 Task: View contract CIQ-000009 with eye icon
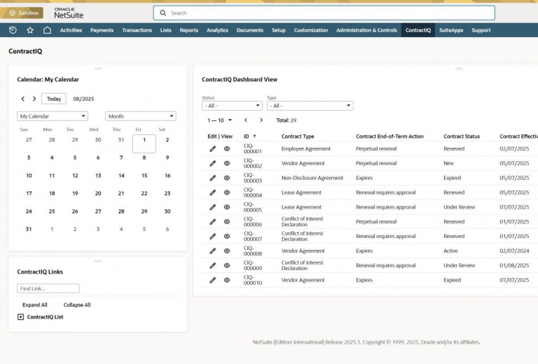coord(227,265)
